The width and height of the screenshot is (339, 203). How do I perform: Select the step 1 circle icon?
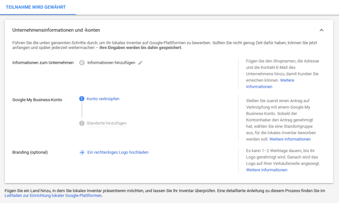(82, 99)
